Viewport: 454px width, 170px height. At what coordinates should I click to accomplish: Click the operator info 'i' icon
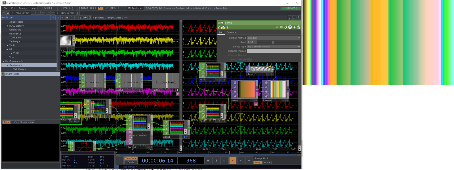(227, 27)
